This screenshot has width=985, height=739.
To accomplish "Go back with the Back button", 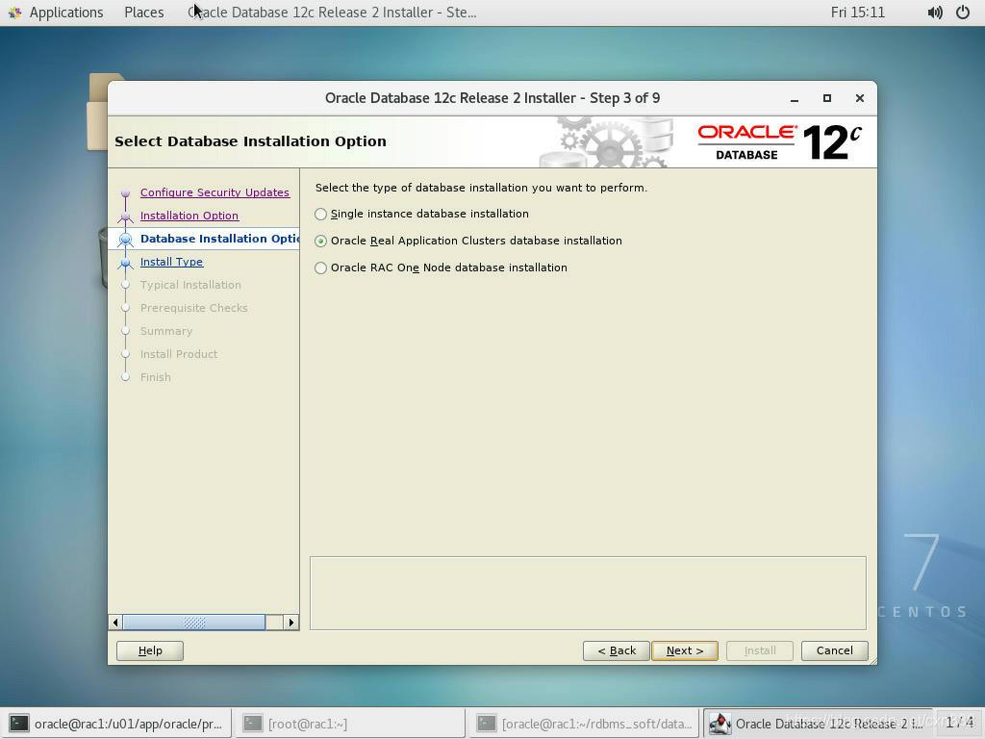I will 616,650.
